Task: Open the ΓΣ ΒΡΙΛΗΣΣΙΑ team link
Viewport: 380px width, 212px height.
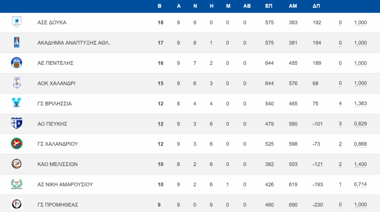Action: click(x=55, y=104)
